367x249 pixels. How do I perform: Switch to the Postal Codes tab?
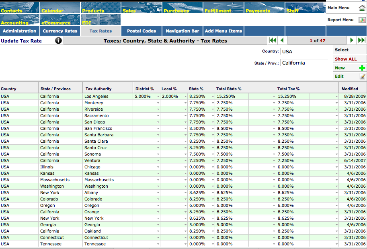point(141,31)
